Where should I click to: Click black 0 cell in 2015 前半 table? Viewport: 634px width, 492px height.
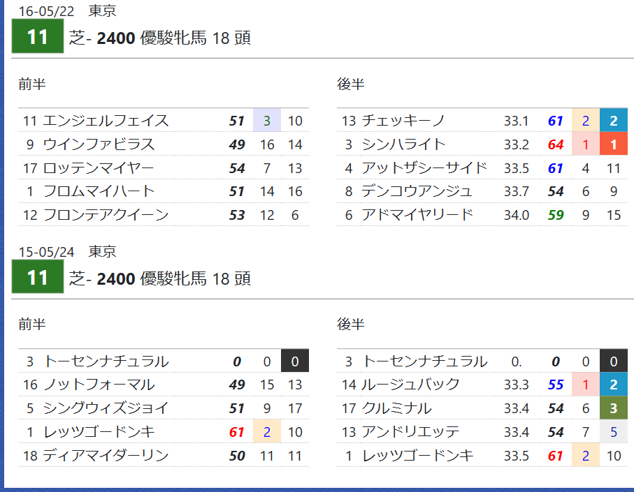(x=295, y=361)
